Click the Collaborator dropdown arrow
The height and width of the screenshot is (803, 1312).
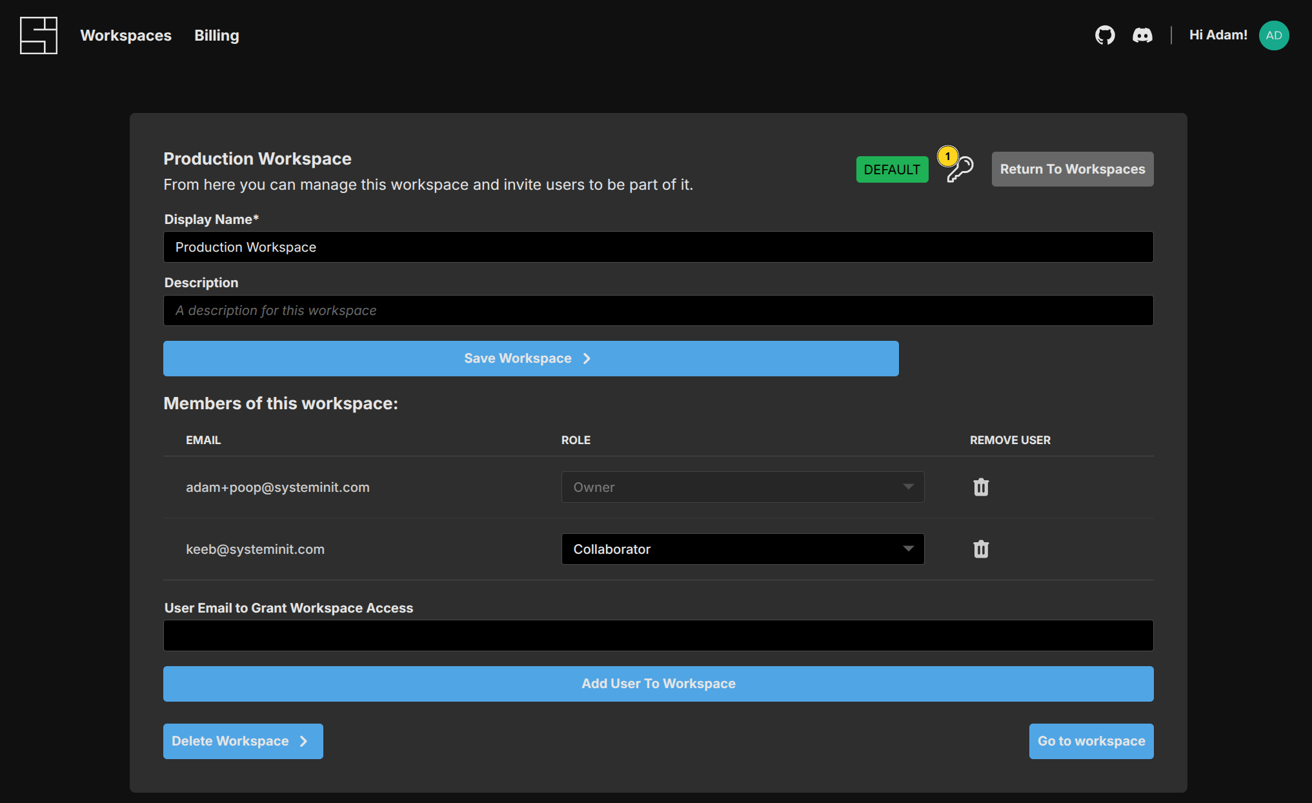coord(908,549)
